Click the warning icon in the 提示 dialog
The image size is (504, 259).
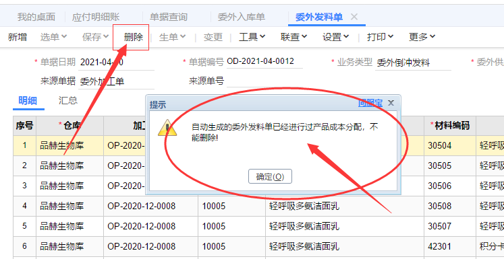(167, 128)
